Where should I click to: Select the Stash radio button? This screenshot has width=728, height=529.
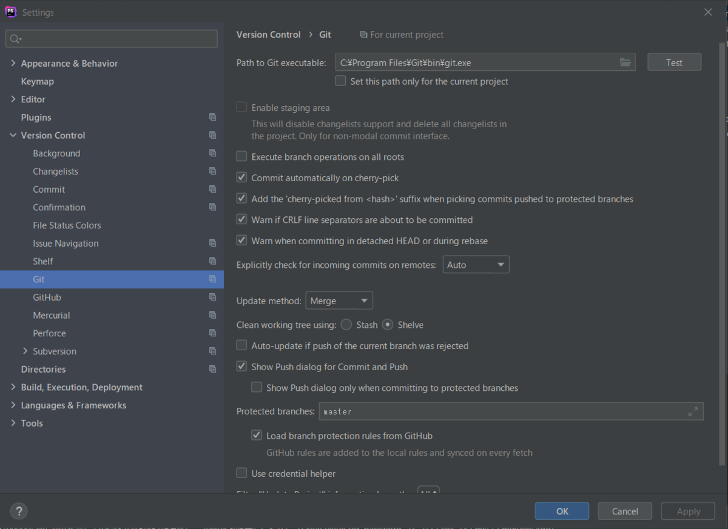pyautogui.click(x=346, y=325)
